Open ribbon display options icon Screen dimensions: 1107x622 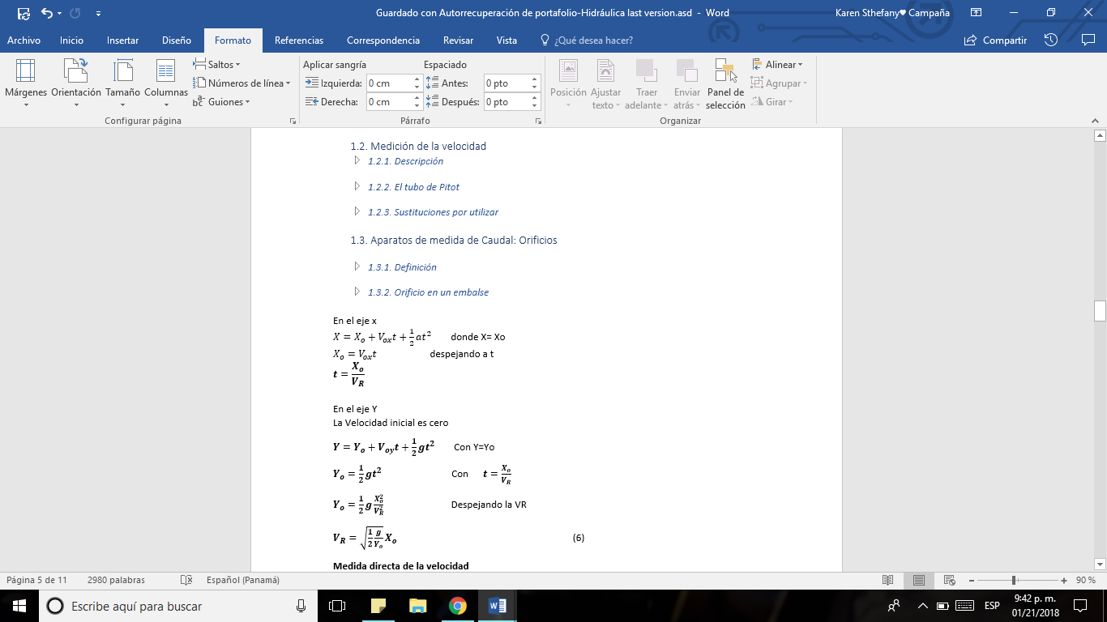tap(976, 13)
